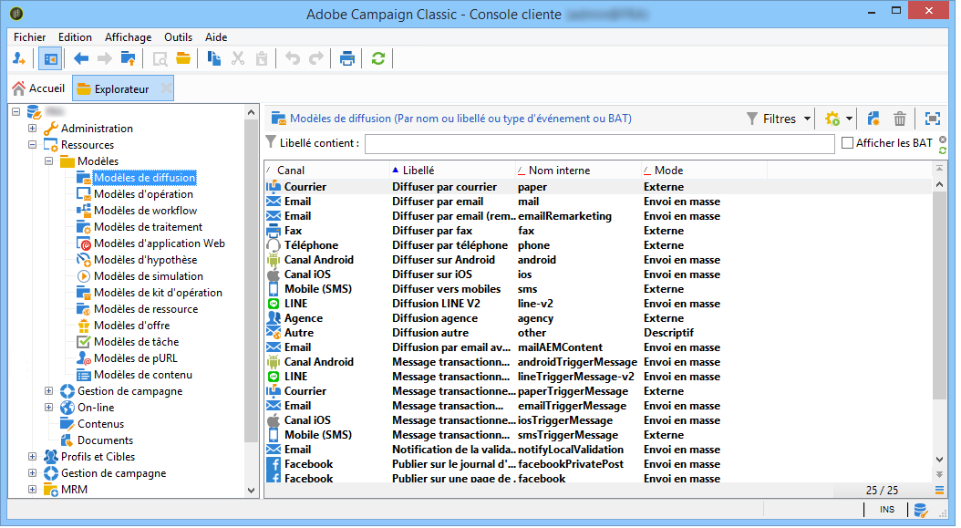This screenshot has width=961, height=528.
Task: Click the trash delete icon above list
Action: [899, 119]
